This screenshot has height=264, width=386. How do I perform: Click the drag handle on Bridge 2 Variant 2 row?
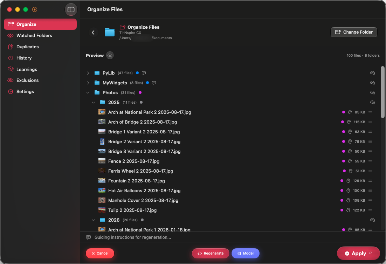pos(370,142)
